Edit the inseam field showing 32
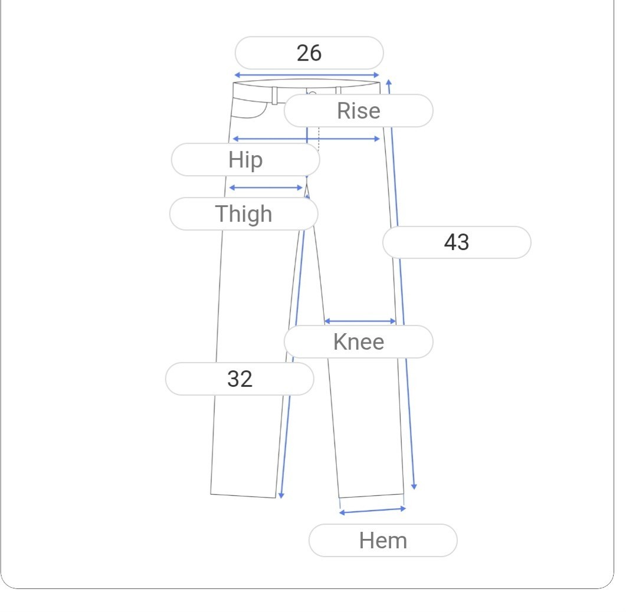626x612 pixels. click(x=240, y=379)
